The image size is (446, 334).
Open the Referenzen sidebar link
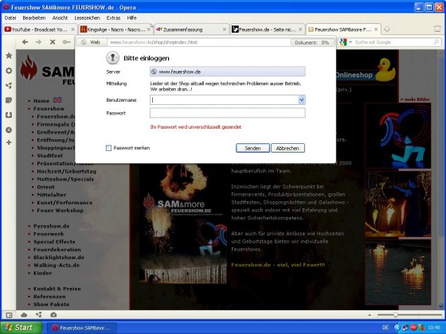(49, 297)
